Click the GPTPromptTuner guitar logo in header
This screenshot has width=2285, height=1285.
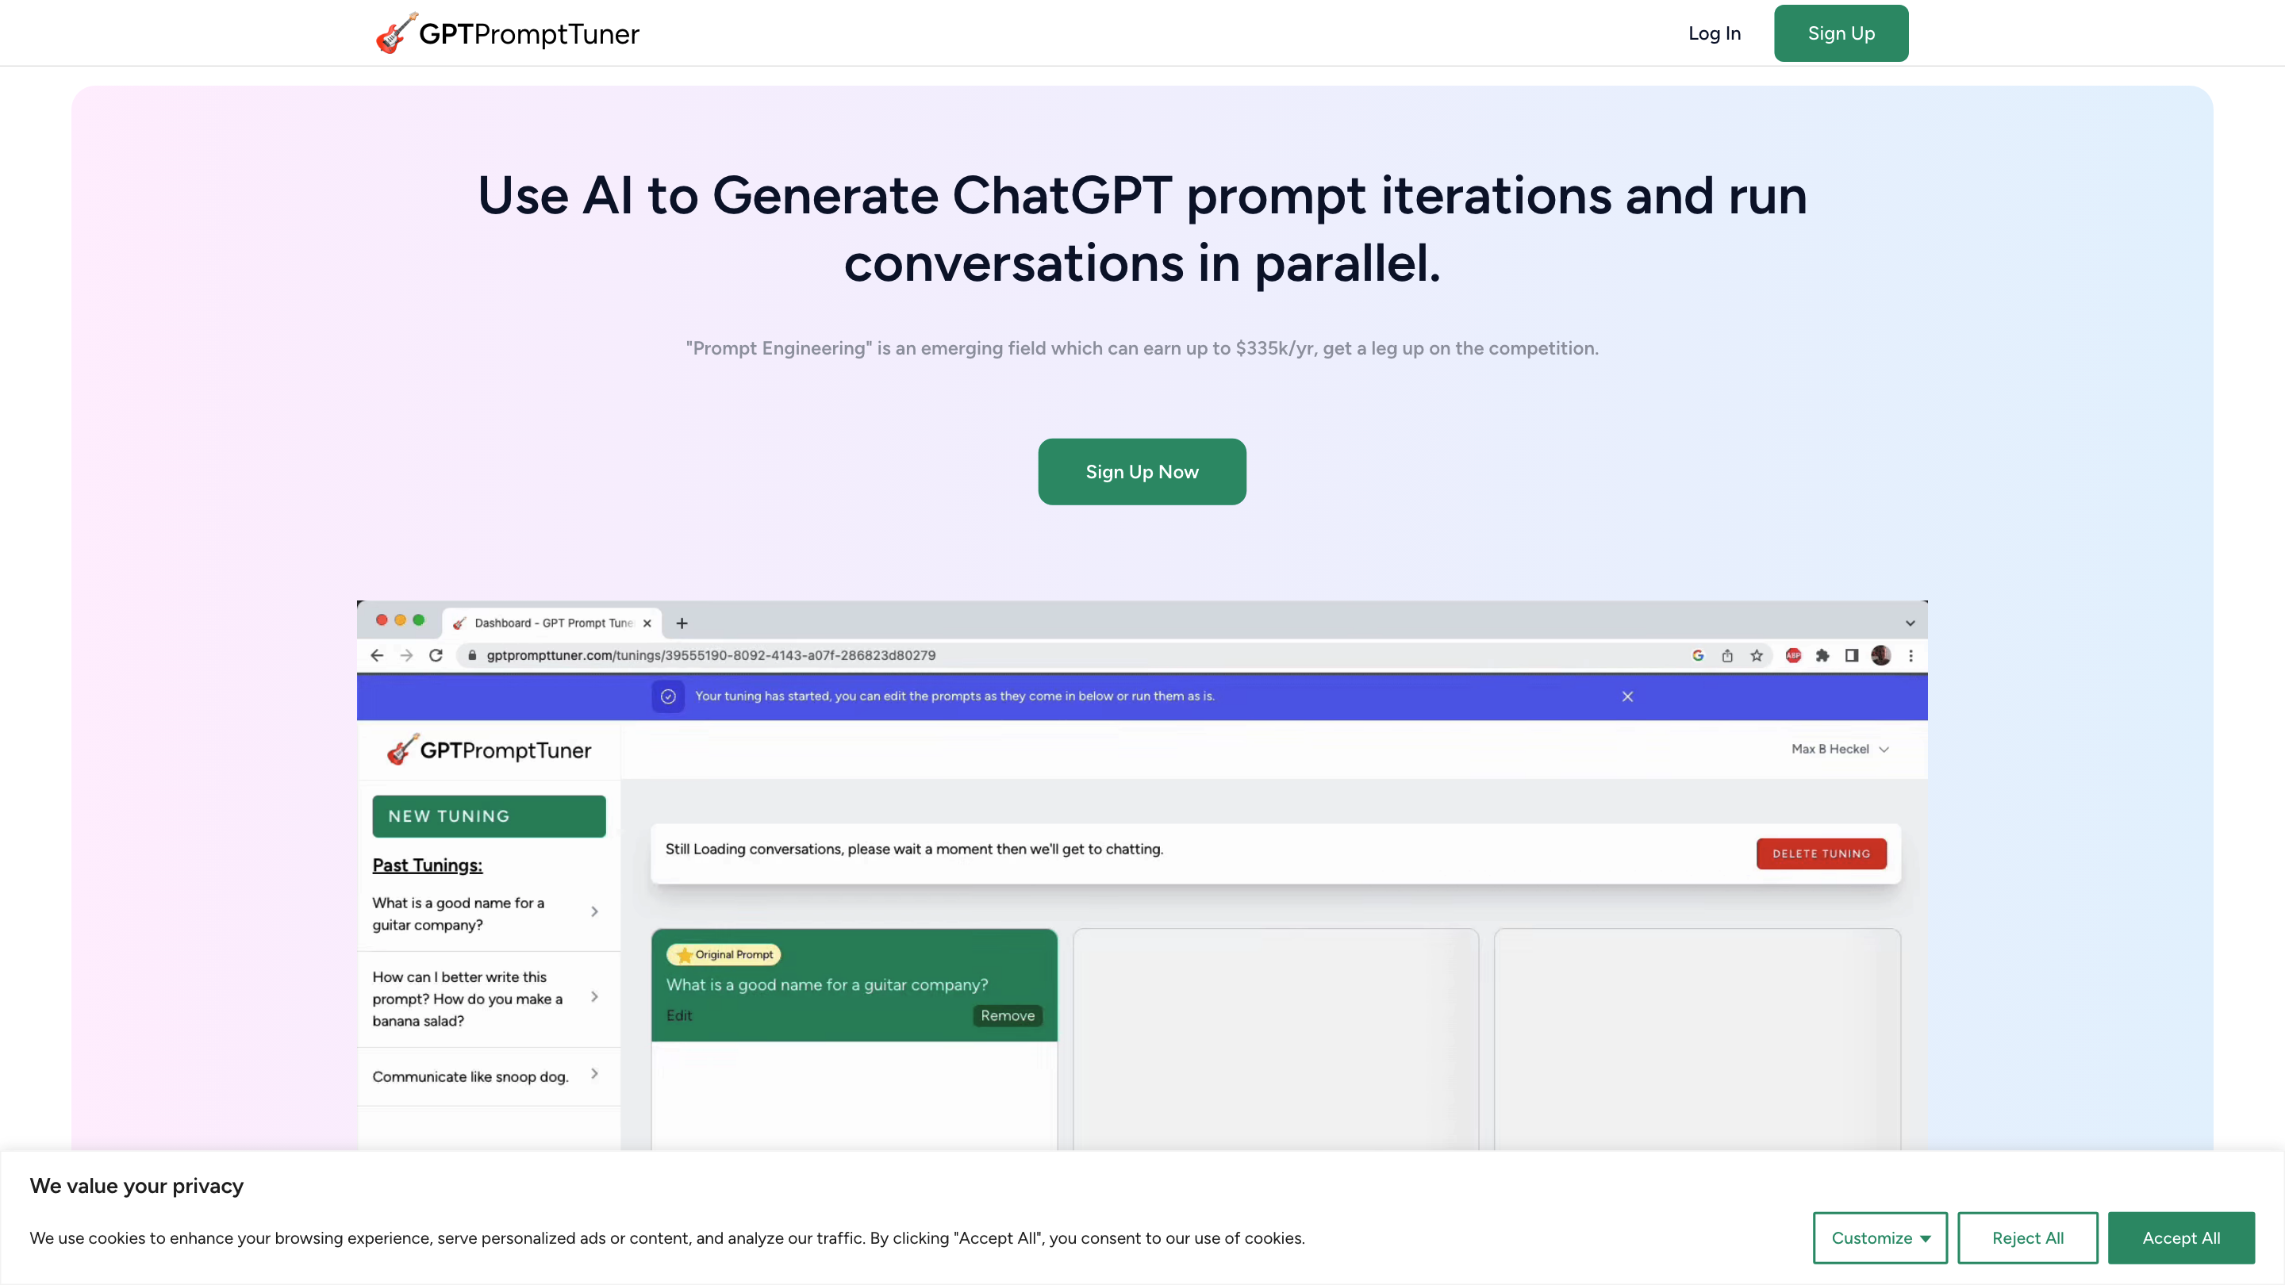tap(506, 33)
